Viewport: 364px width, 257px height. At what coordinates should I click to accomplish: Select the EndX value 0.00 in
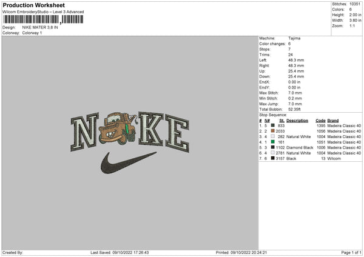294,82
